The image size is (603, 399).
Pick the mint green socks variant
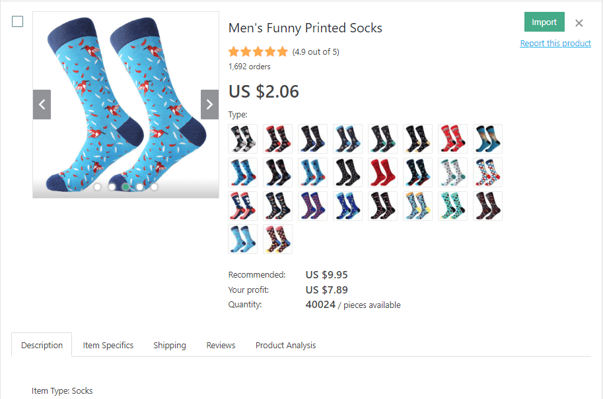(452, 206)
